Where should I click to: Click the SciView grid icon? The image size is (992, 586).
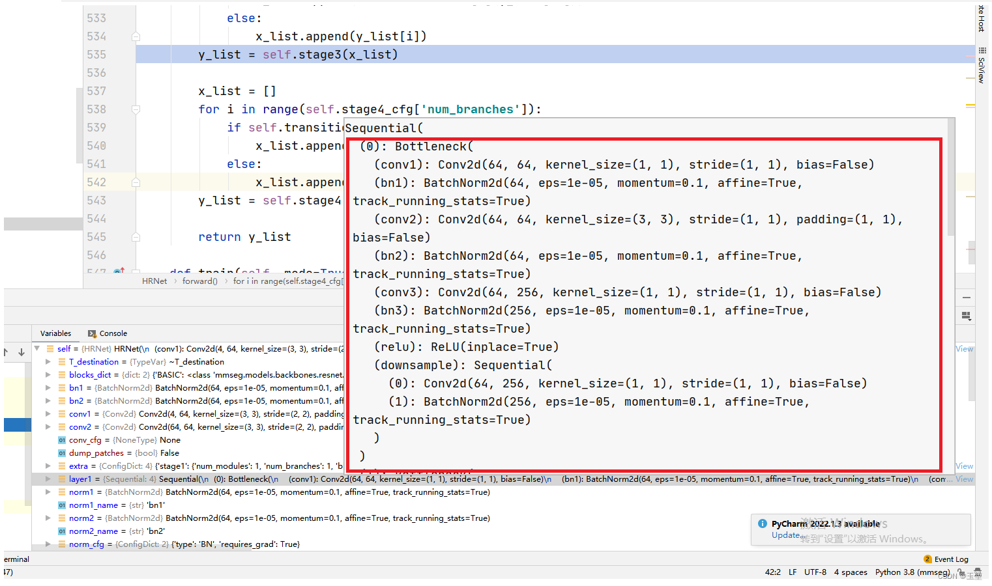click(x=982, y=50)
